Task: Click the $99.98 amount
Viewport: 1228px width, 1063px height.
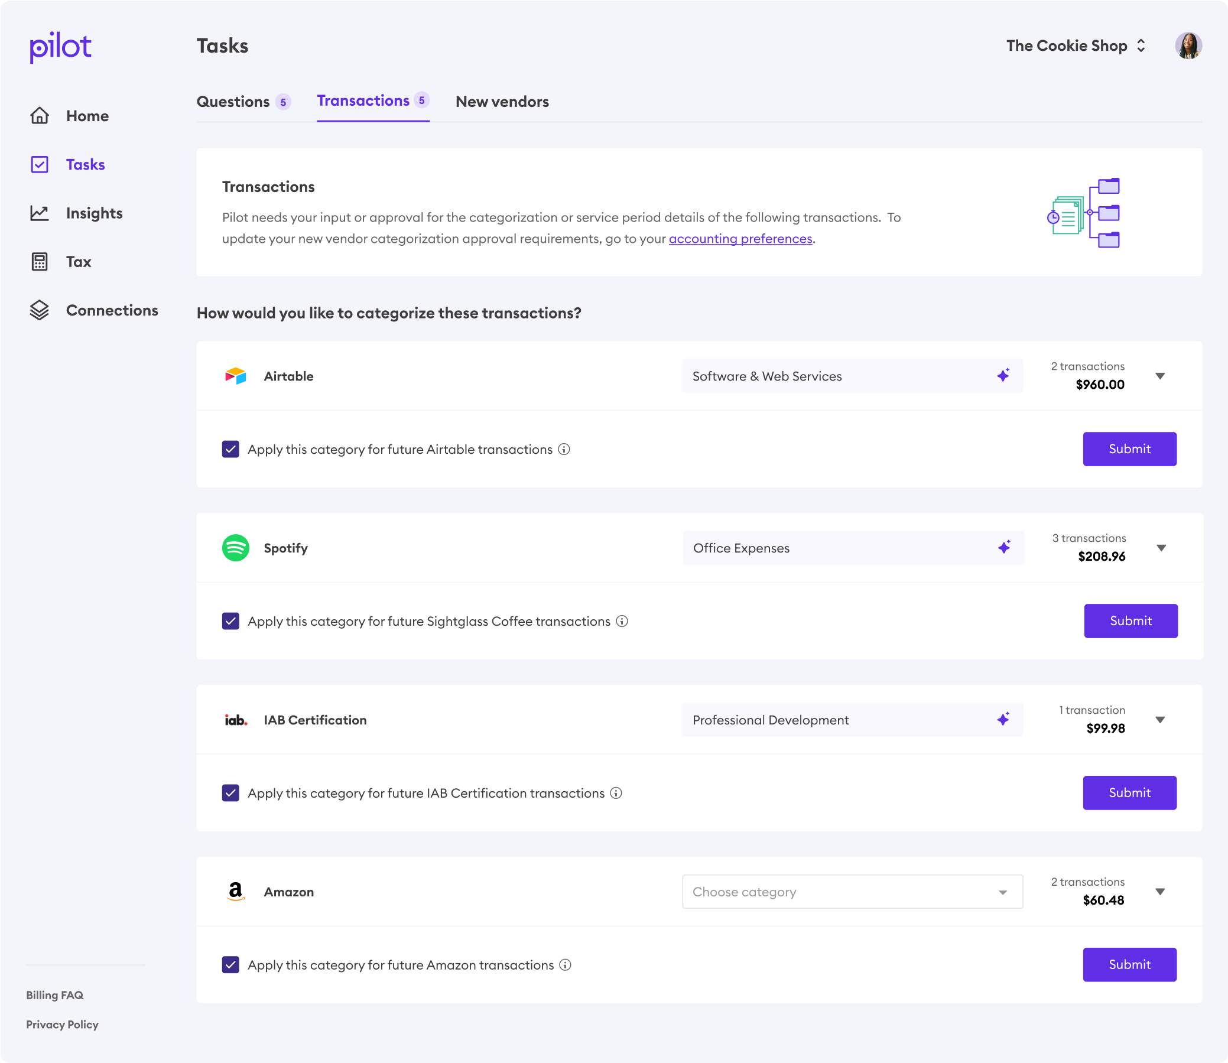Action: click(x=1105, y=729)
